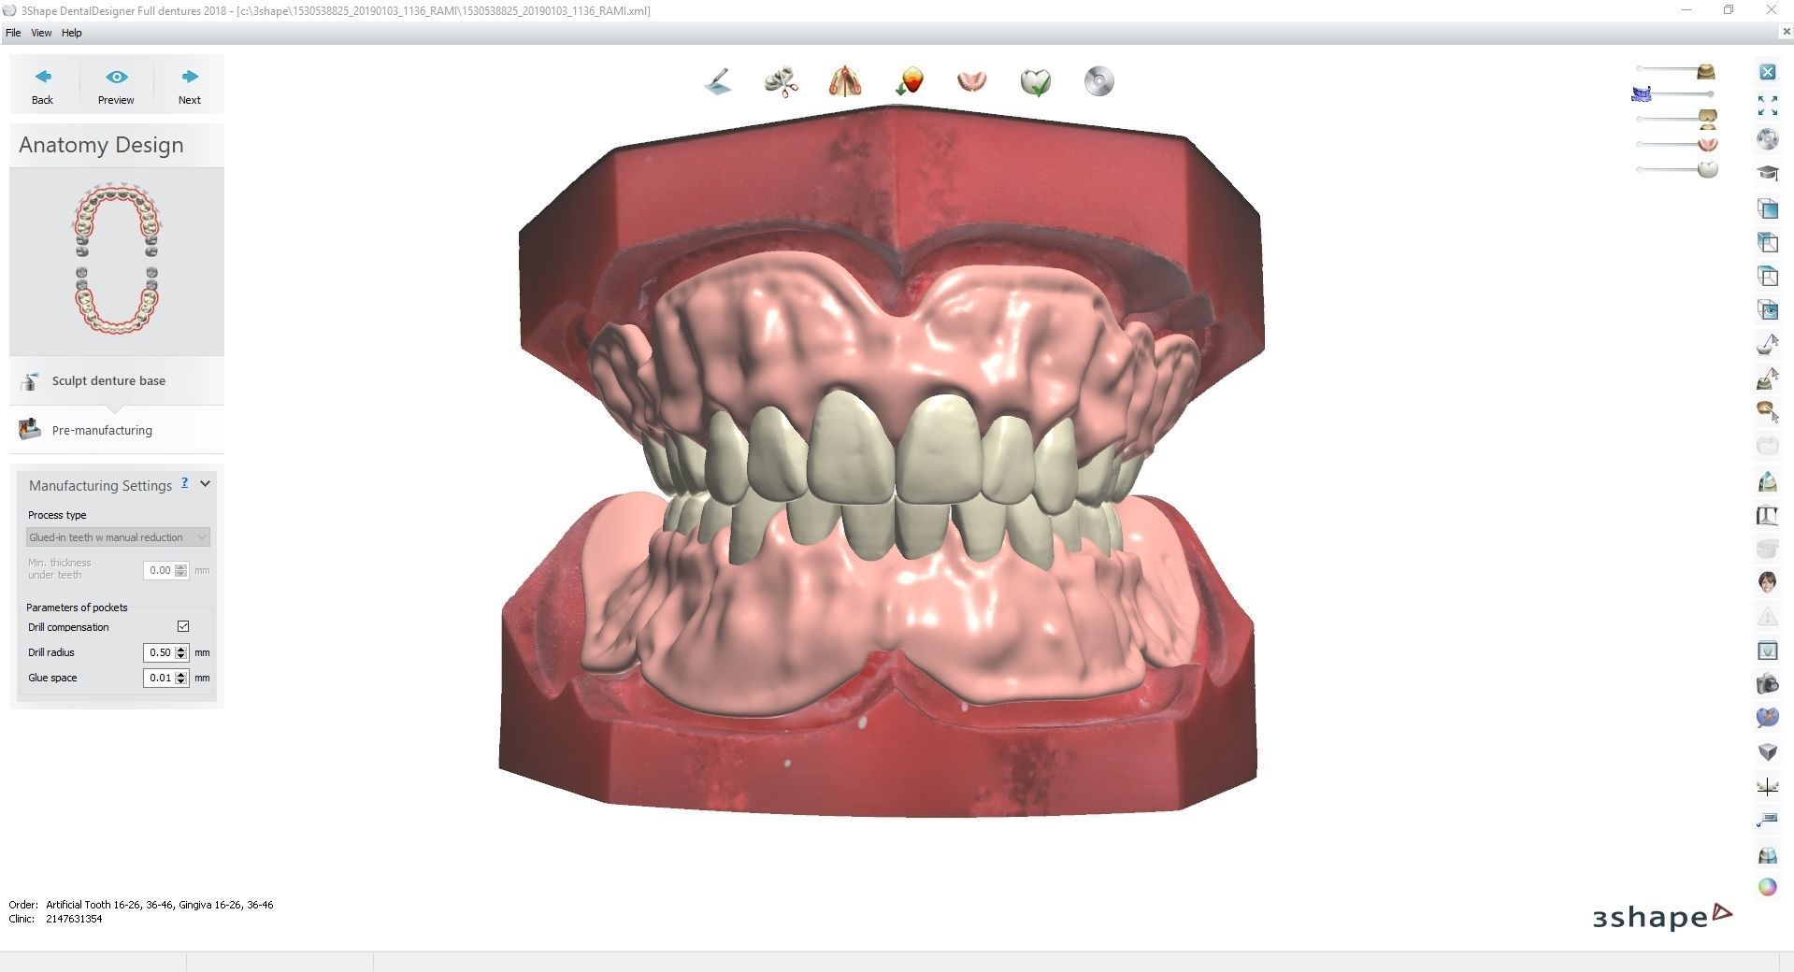Toggle the Drill compensation checkbox
Image resolution: width=1794 pixels, height=972 pixels.
[183, 627]
